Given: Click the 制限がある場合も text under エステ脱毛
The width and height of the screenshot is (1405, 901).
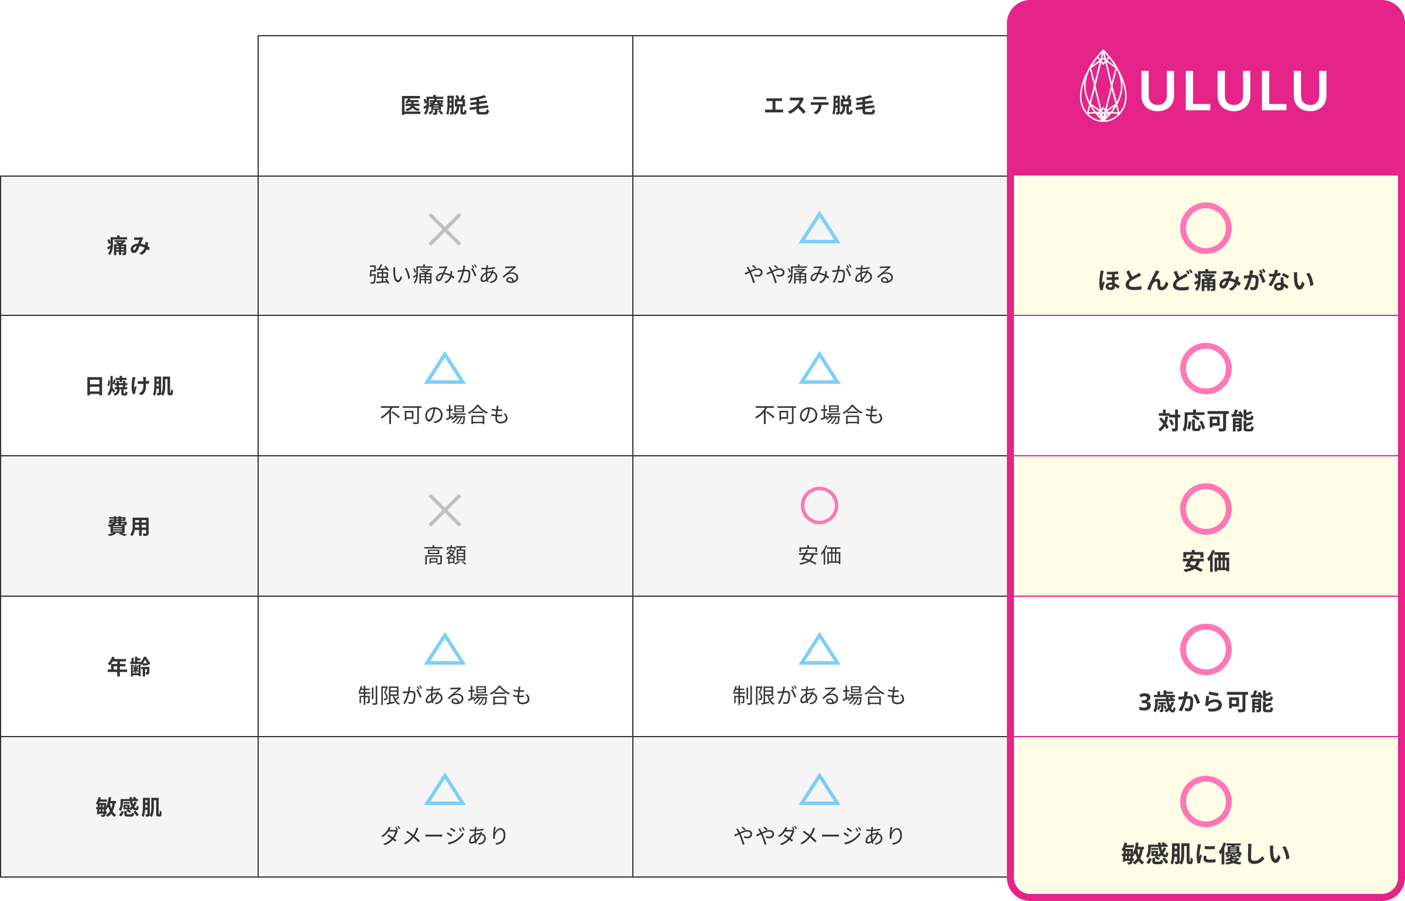Looking at the screenshot, I should tap(820, 696).
